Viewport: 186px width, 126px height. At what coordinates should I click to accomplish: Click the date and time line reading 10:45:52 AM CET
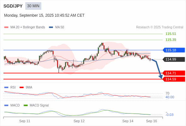tap(44, 15)
